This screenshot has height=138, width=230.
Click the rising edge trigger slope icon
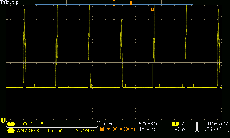tap(183, 124)
